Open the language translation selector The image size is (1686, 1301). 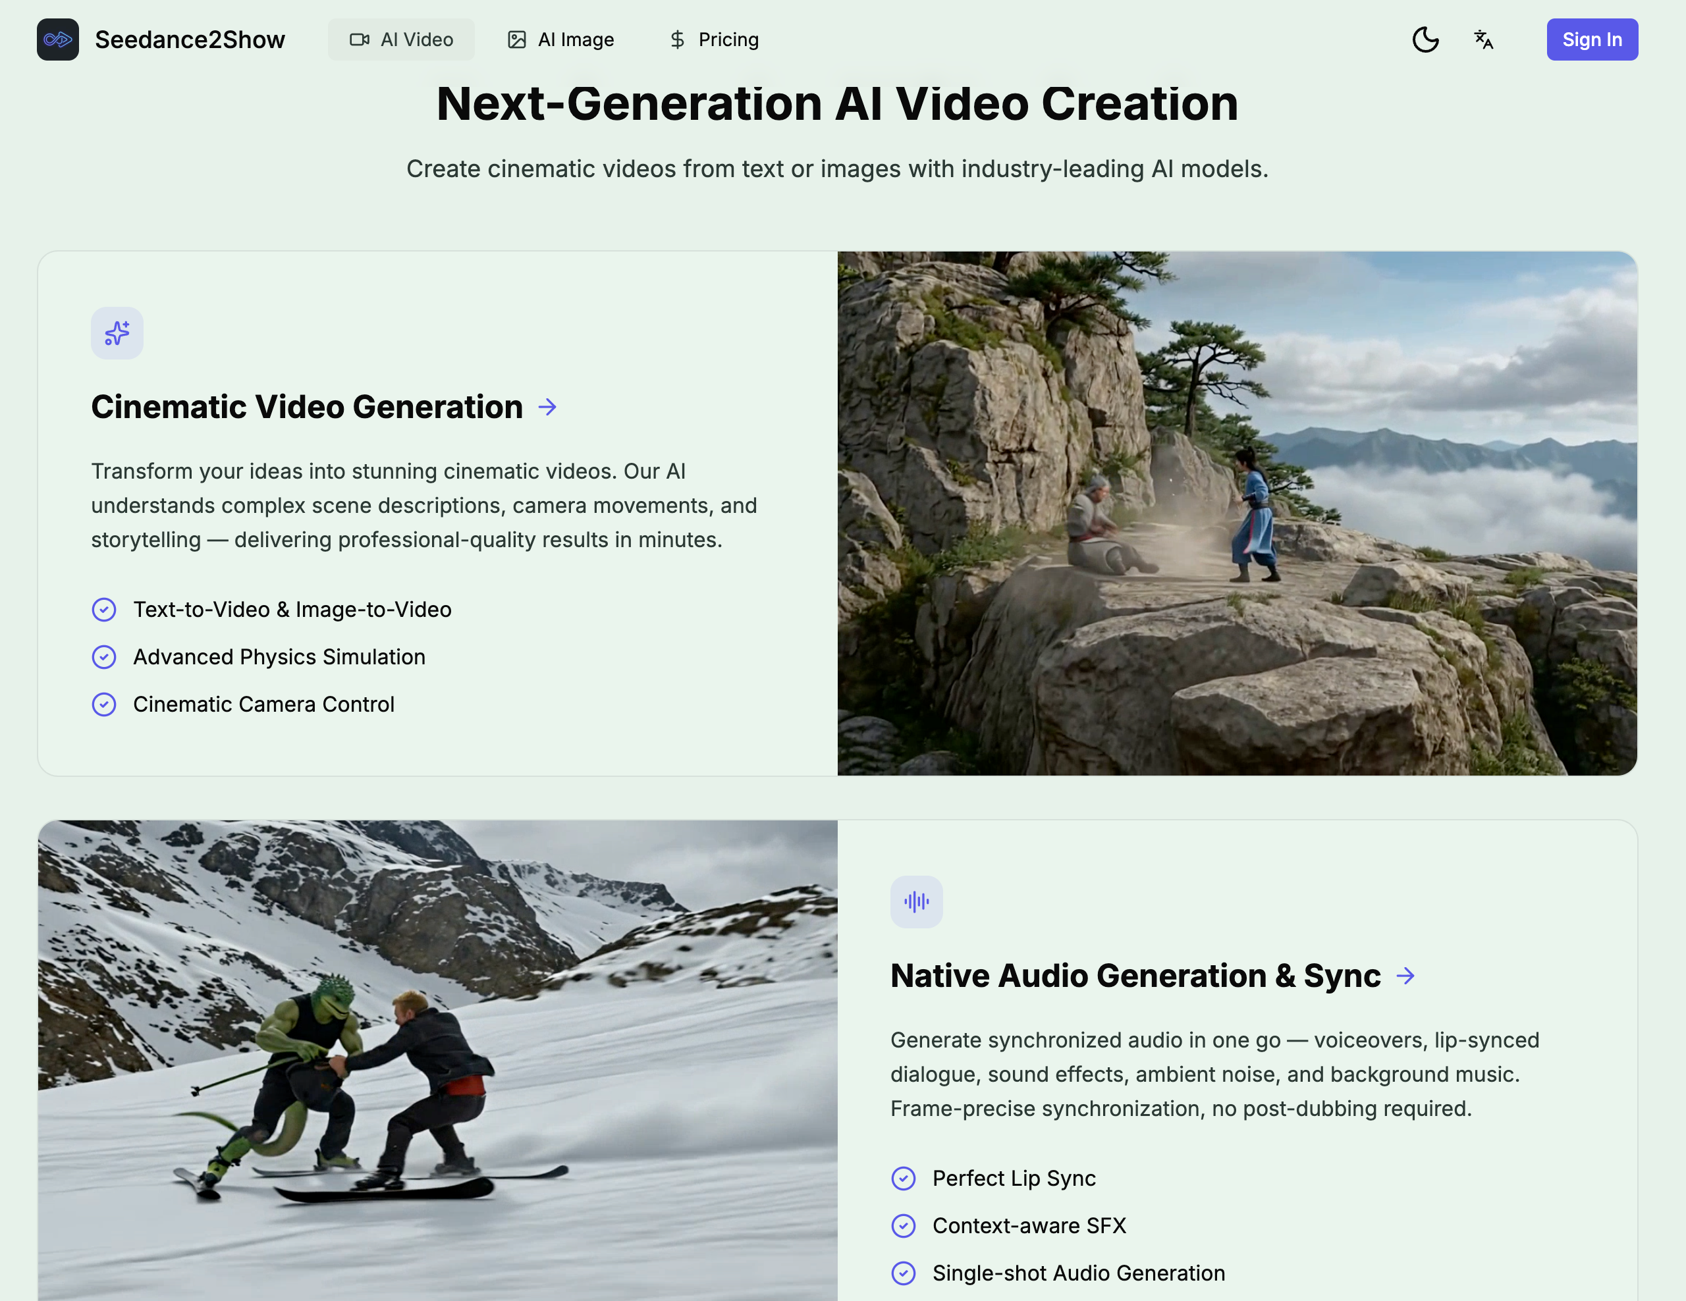coord(1483,40)
